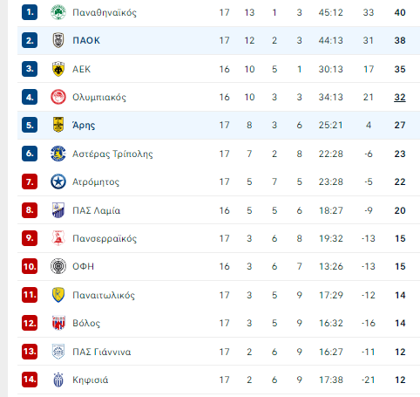Open the ΠΑΟΚ team logo
Viewport: 420px width, 397px height.
click(x=58, y=40)
